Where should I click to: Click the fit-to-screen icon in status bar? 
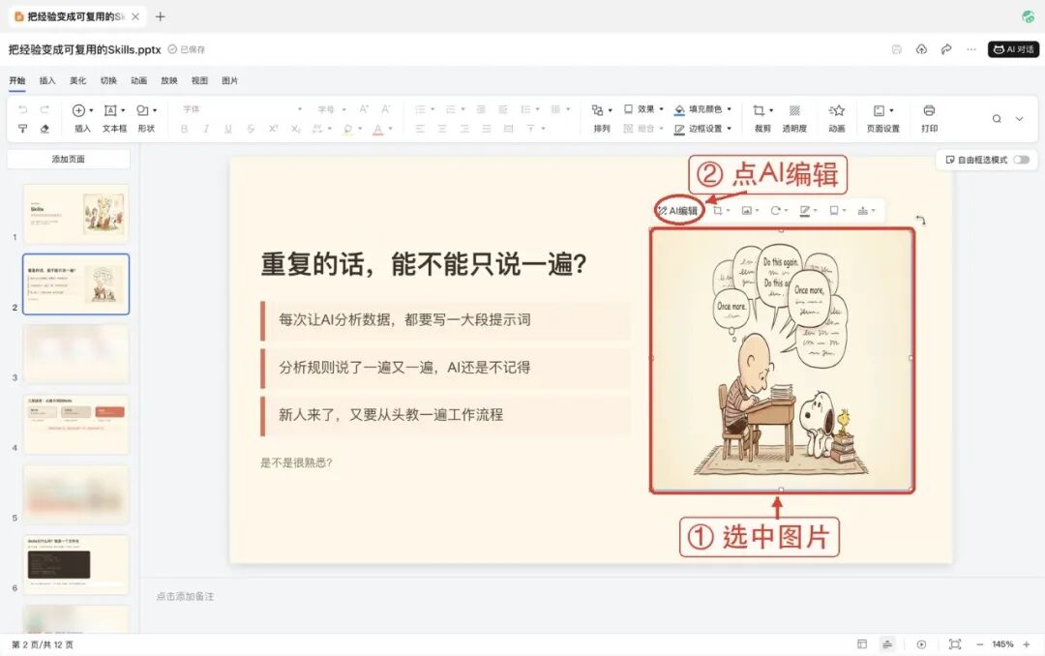coord(954,644)
